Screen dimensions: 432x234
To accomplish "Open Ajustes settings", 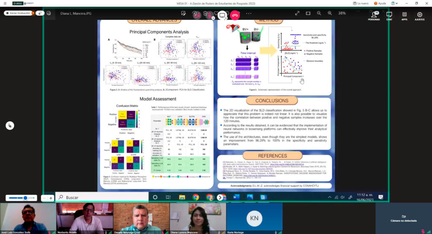I will click(x=419, y=16).
